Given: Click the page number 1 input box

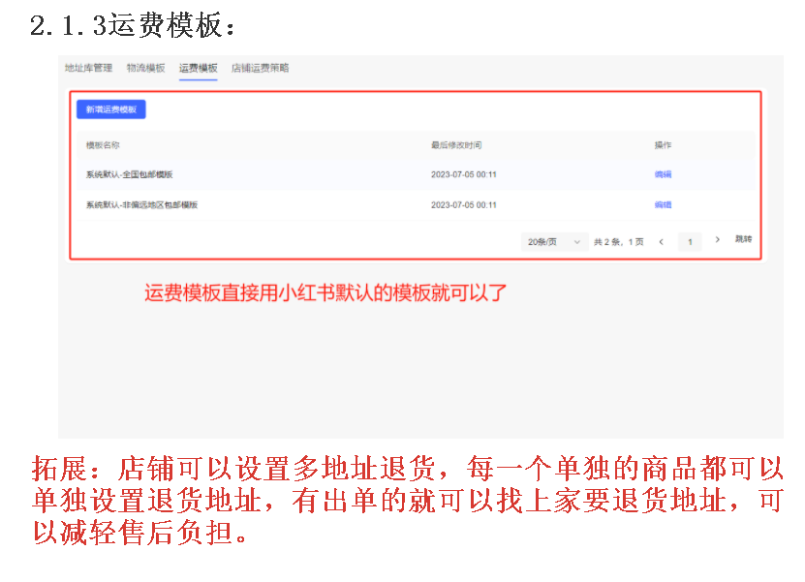Looking at the screenshot, I should [x=689, y=241].
